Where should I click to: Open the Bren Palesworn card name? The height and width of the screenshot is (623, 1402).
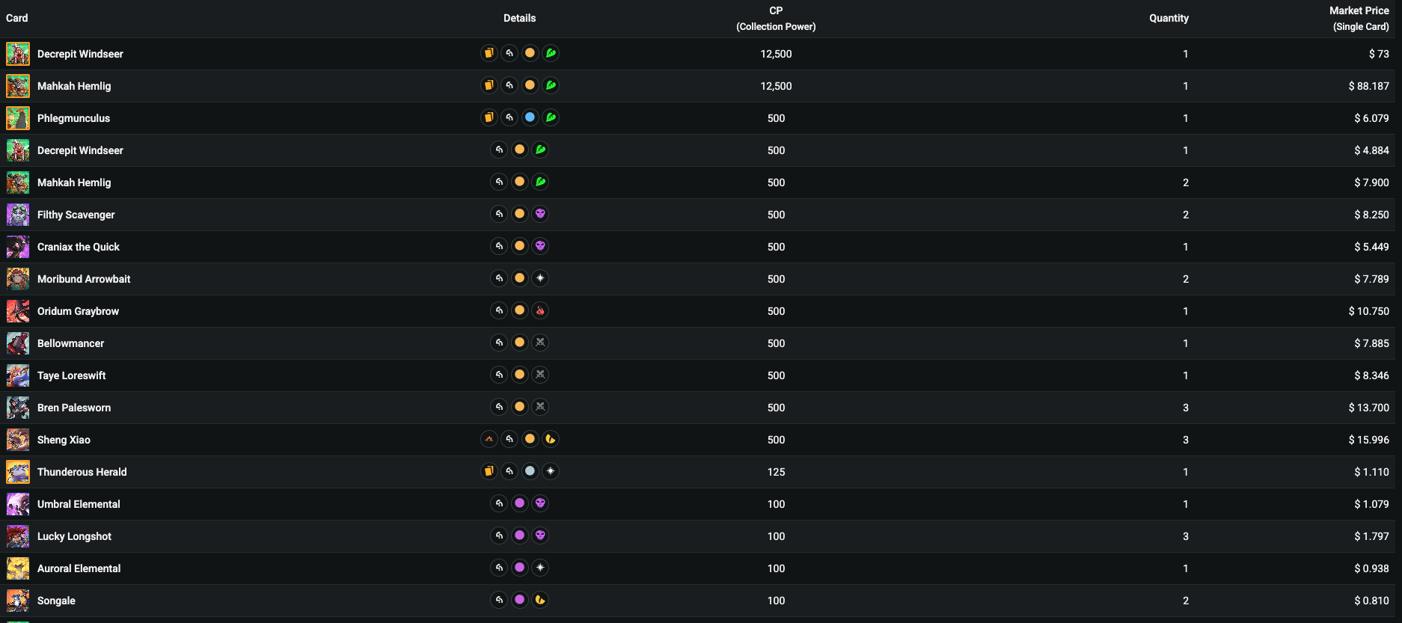click(x=74, y=408)
